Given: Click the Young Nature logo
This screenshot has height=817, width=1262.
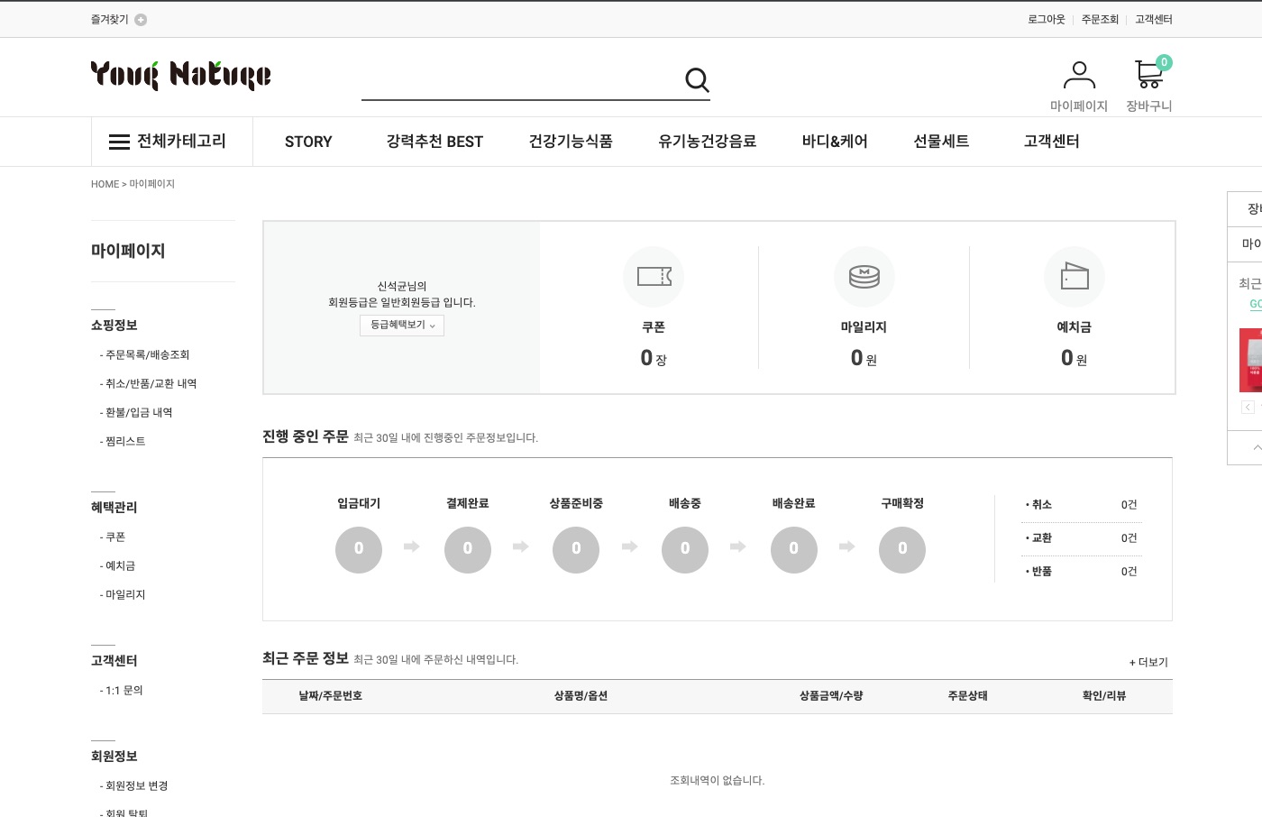Looking at the screenshot, I should coord(180,75).
